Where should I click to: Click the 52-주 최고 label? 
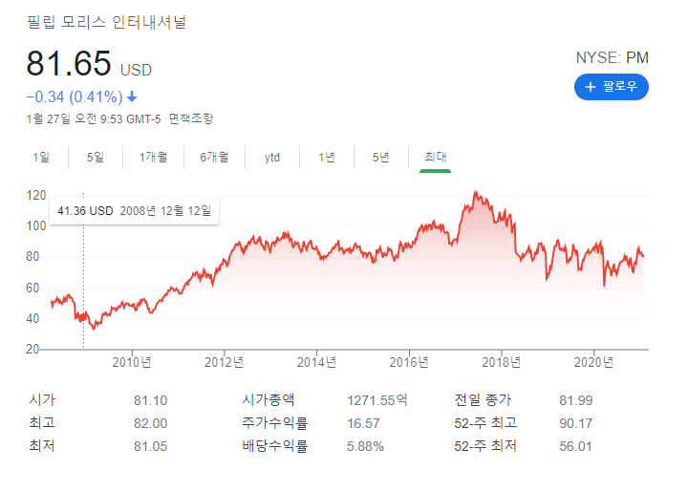tap(485, 423)
